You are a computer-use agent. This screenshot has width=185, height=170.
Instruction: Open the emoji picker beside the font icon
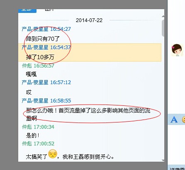click(x=184, y=120)
